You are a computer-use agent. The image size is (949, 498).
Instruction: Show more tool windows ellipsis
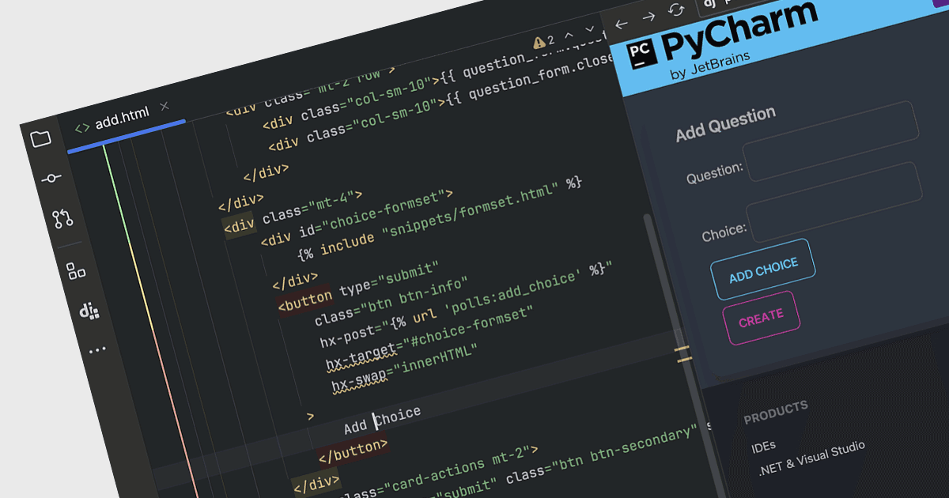pyautogui.click(x=97, y=349)
